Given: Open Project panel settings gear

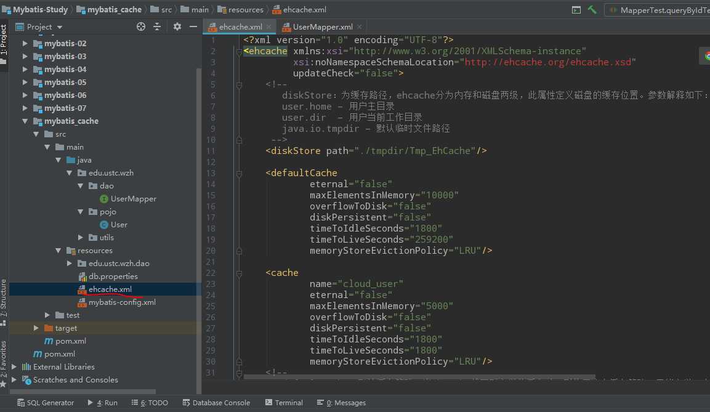Looking at the screenshot, I should pyautogui.click(x=177, y=26).
